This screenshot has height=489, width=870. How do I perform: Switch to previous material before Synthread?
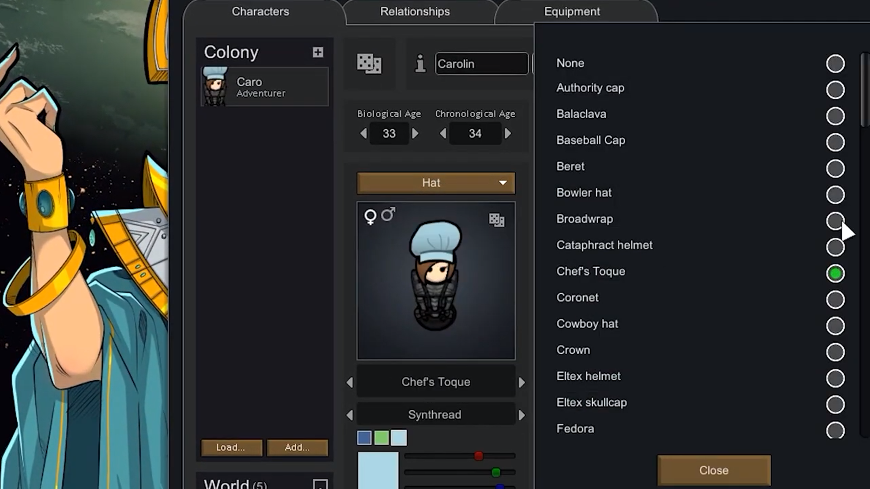[x=349, y=415]
